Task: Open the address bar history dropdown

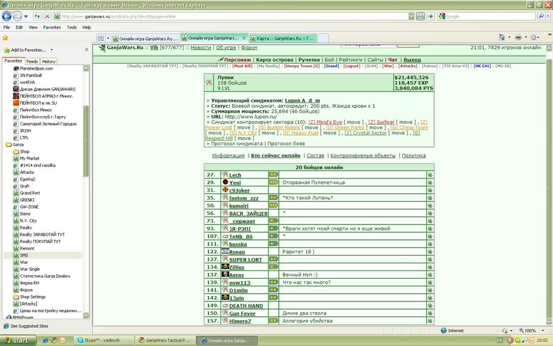Action: [x=411, y=16]
